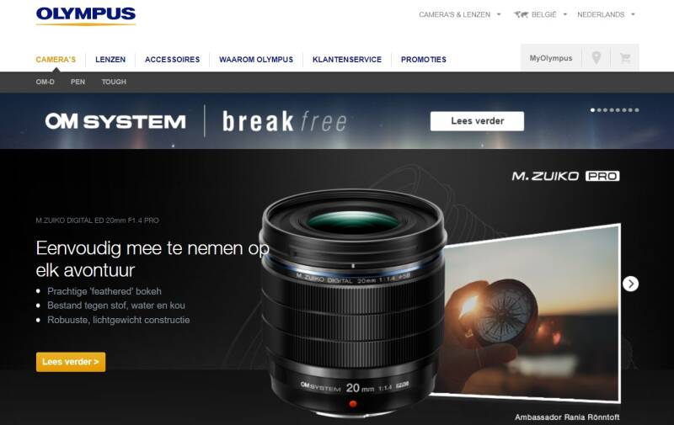Screen dimensions: 674x425
Task: Open the Lenzen menu
Action: click(x=110, y=60)
